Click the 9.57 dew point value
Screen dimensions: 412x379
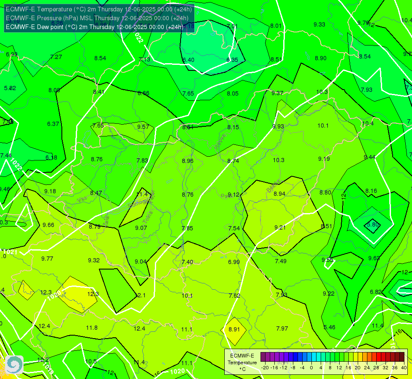point(143,127)
